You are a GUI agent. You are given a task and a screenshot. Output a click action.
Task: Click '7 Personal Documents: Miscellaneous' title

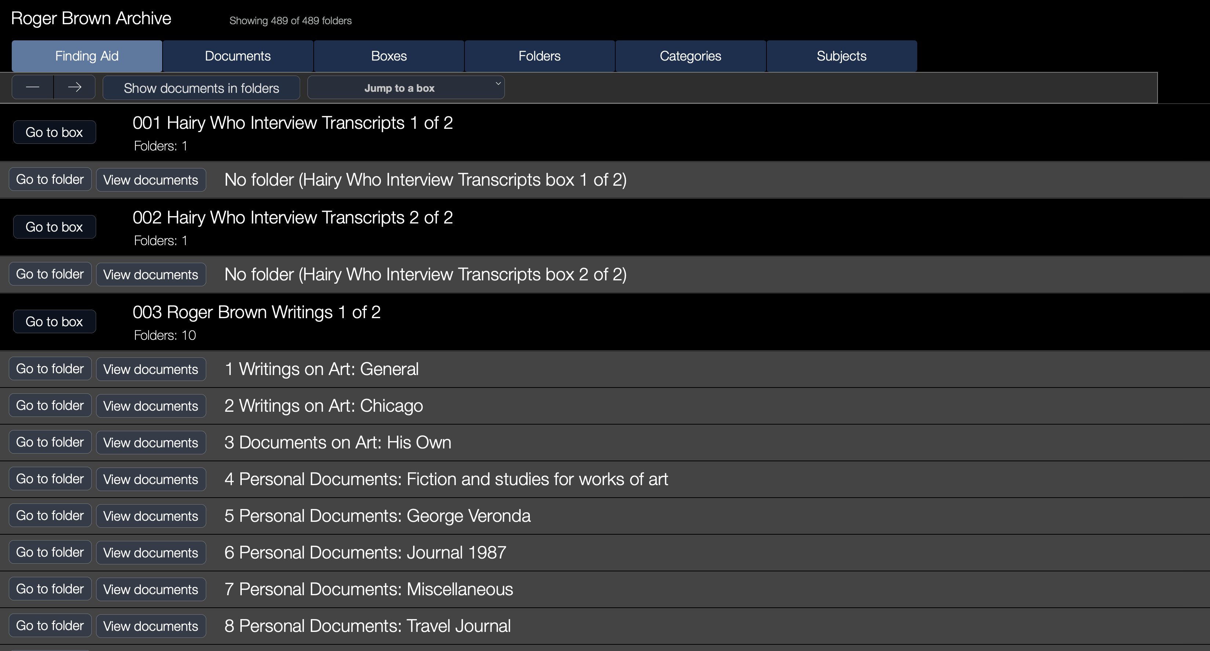click(369, 589)
